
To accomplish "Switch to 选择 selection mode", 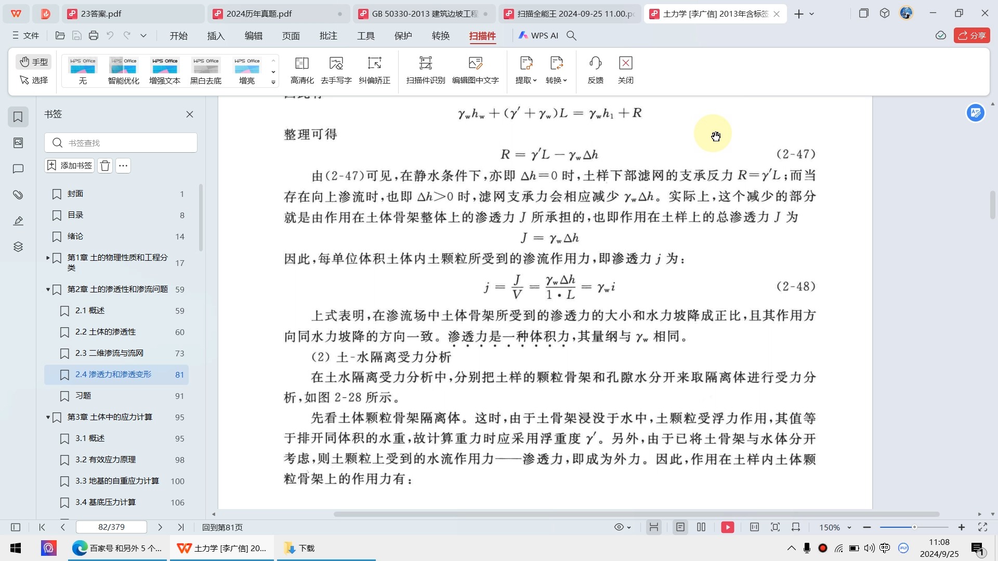I will pyautogui.click(x=34, y=80).
